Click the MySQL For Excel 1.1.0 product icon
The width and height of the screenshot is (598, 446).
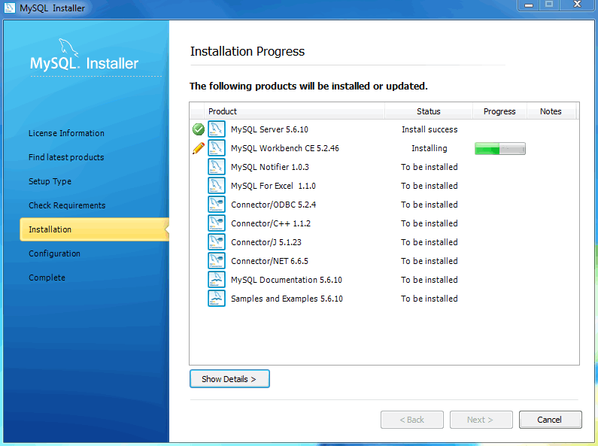(216, 186)
